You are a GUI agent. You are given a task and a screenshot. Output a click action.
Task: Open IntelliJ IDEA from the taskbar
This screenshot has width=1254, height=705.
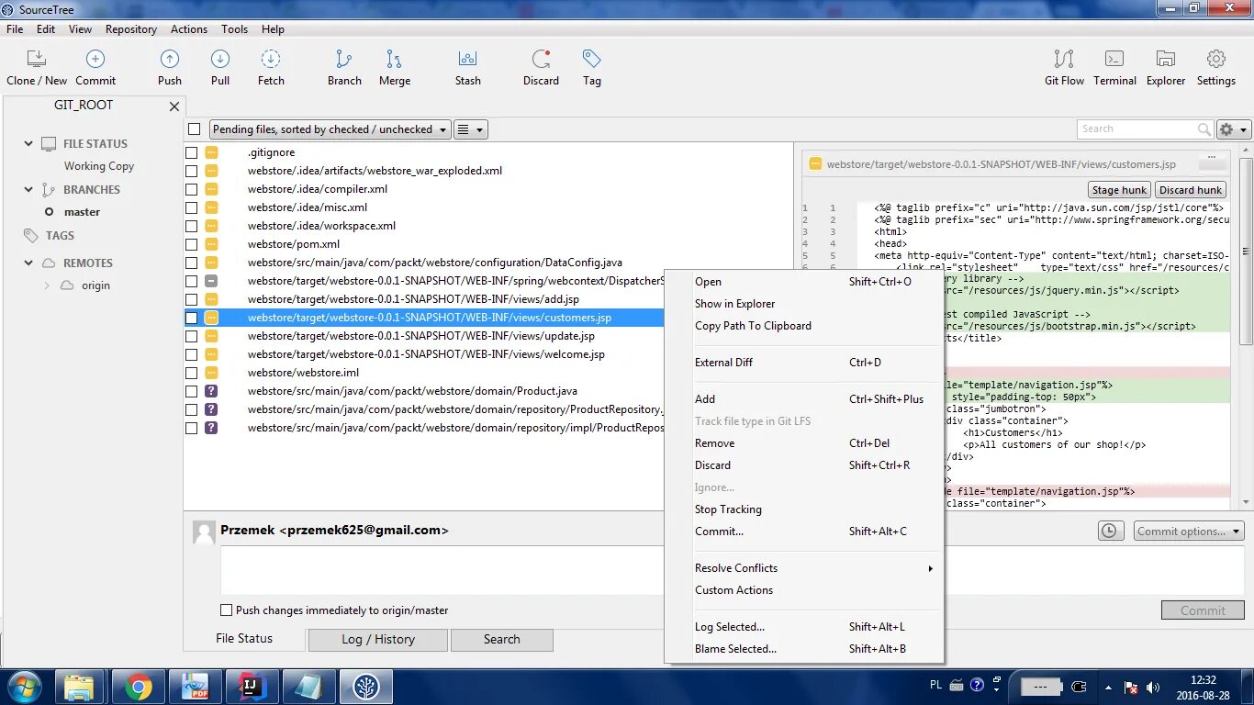[x=252, y=687]
